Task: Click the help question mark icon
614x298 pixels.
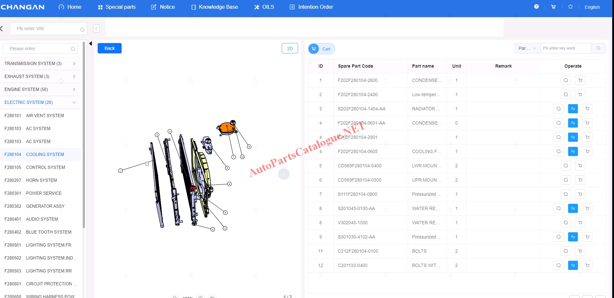Action: pos(536,7)
